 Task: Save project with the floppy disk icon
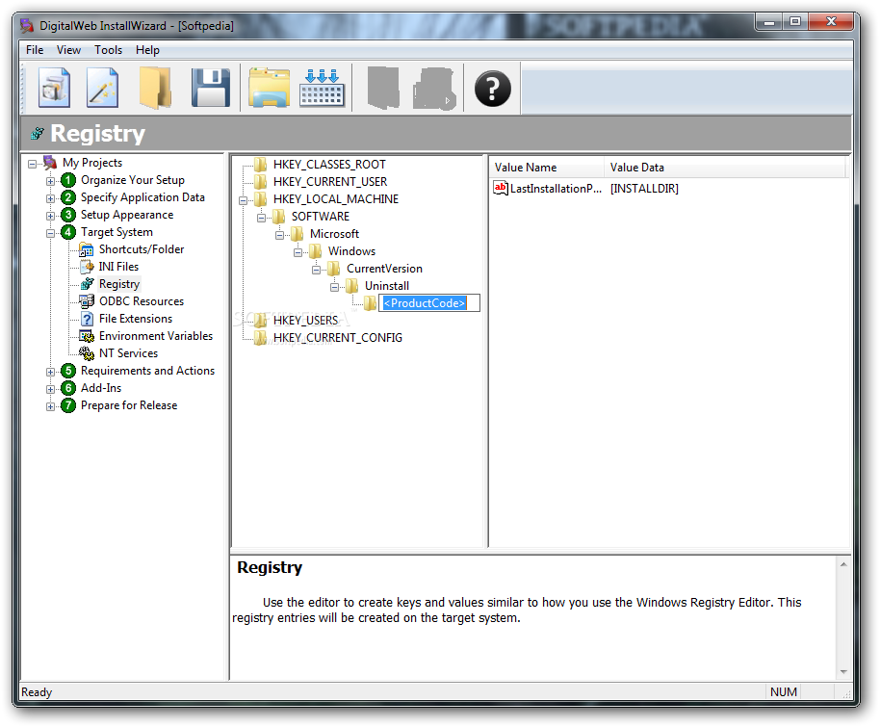coord(211,88)
